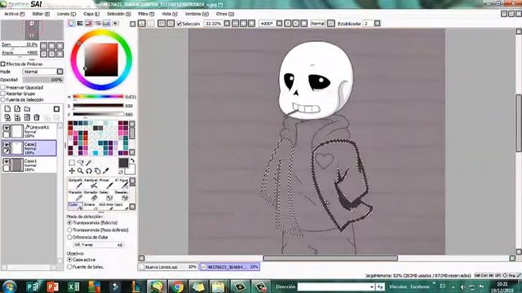Select the Capa1 layer row
The image size is (522, 293).
coord(29,164)
